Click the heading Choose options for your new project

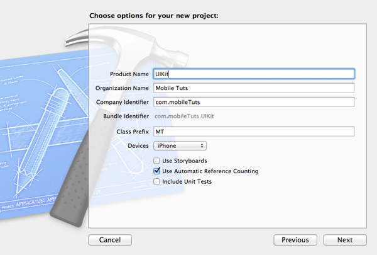point(154,16)
